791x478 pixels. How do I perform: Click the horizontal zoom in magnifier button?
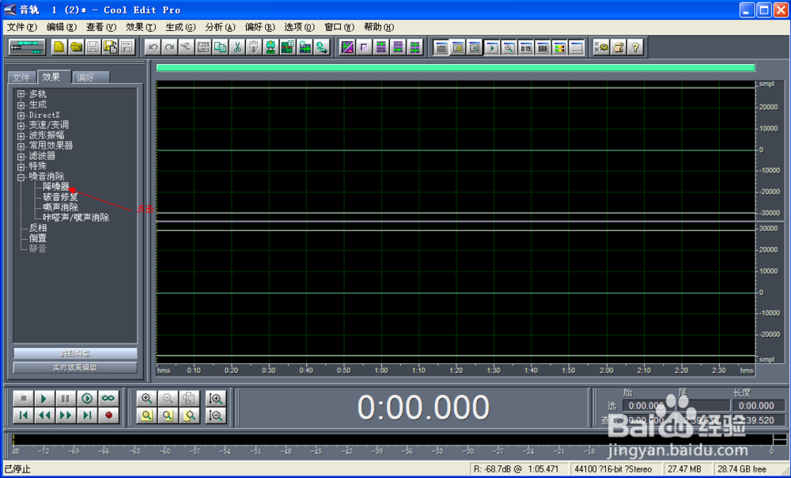click(147, 398)
